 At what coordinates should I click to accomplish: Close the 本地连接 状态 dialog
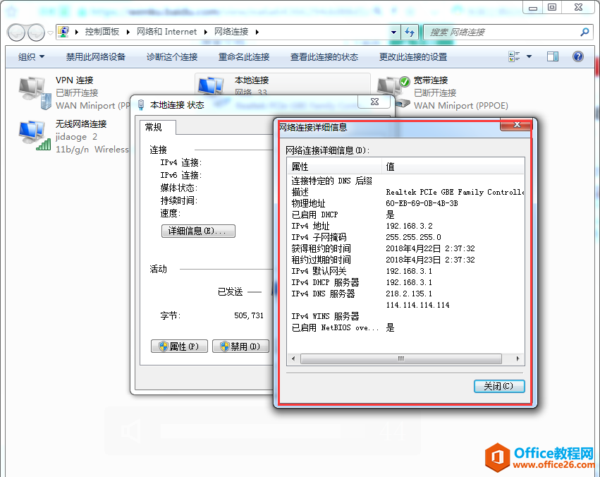(x=374, y=102)
